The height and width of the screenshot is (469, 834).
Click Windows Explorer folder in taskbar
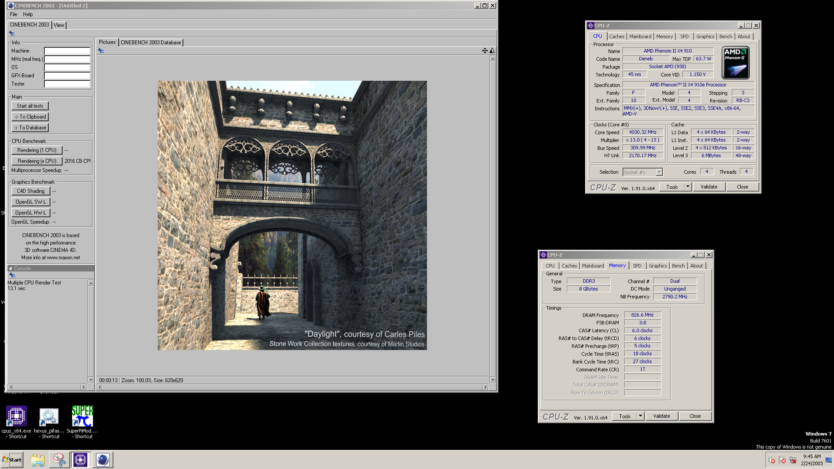[38, 460]
